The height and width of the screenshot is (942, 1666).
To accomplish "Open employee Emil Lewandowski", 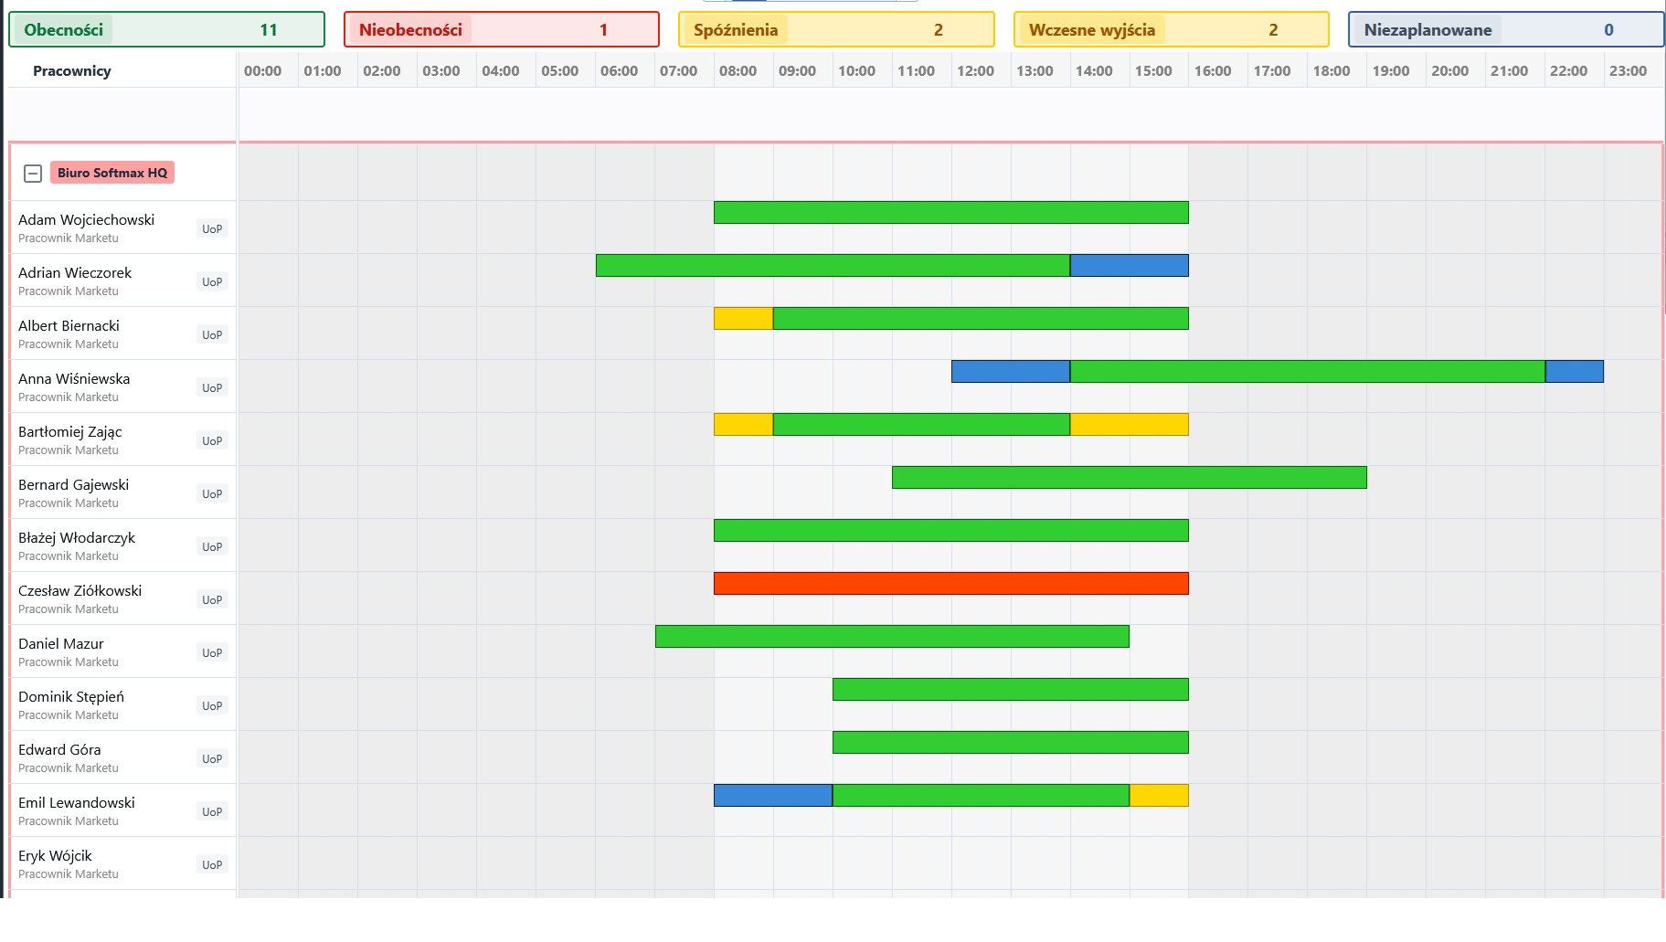I will (77, 802).
